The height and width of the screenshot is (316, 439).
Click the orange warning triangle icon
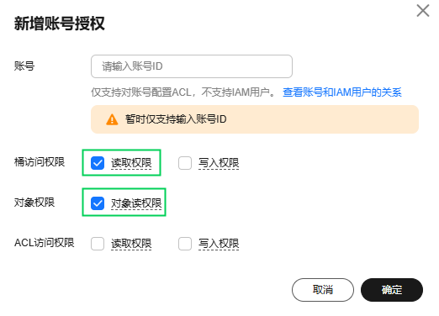(x=112, y=119)
